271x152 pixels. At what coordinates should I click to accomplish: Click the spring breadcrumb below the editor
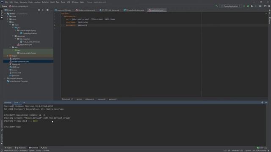pyautogui.click(x=79, y=99)
